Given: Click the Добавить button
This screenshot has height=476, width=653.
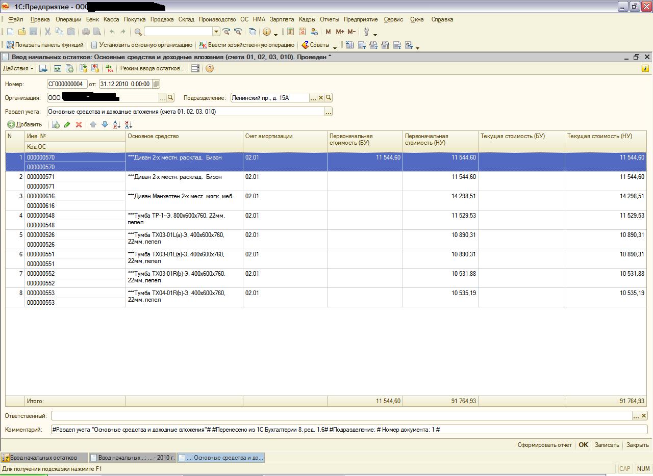Looking at the screenshot, I should [x=24, y=124].
